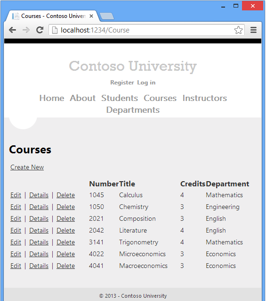Reload the page with refresh icon
The width and height of the screenshot is (266, 301).
click(x=40, y=30)
